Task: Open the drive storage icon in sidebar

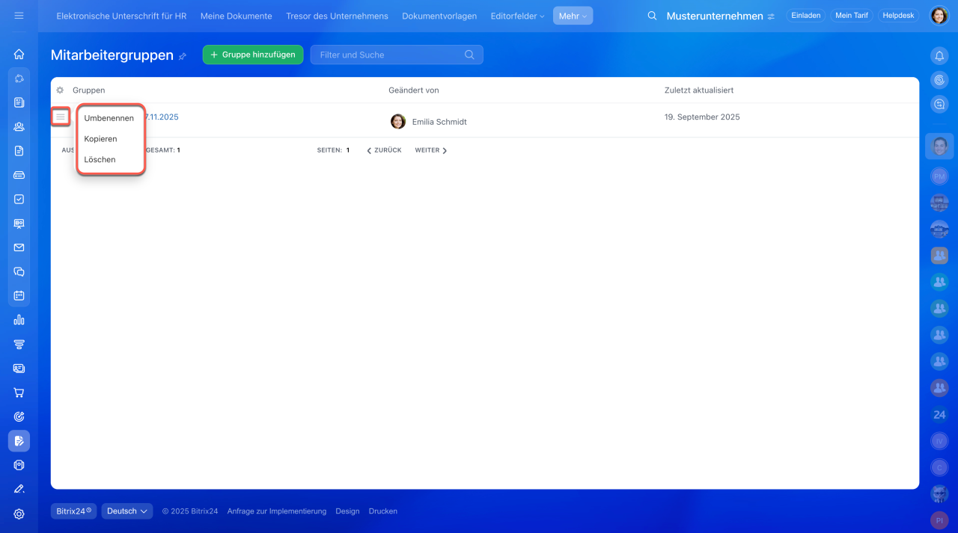Action: (19, 175)
